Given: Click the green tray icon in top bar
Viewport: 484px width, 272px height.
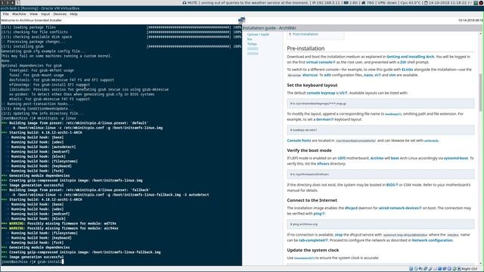Looking at the screenshot, I should click(x=476, y=3).
